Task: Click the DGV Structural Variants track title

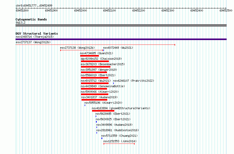Action: point(37,34)
